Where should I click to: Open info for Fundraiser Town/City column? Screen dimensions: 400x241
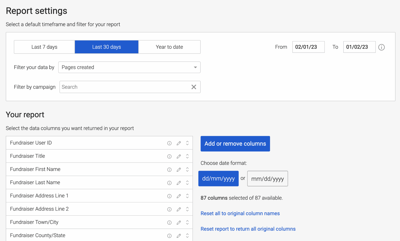pyautogui.click(x=169, y=222)
